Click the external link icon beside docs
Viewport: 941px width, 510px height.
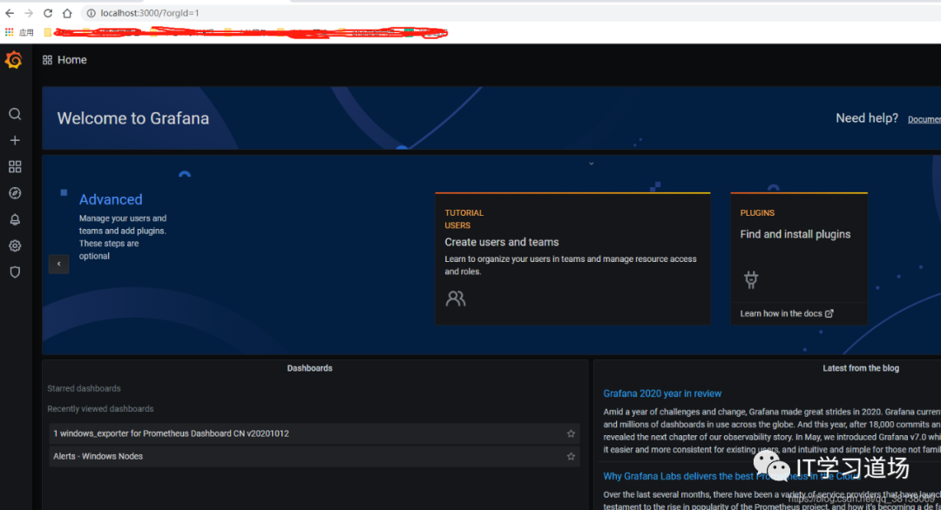coord(829,313)
